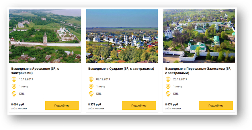This screenshot has height=130, width=252.
Task: Click DBL room icon on Yaroslavl card
Action: point(14,94)
